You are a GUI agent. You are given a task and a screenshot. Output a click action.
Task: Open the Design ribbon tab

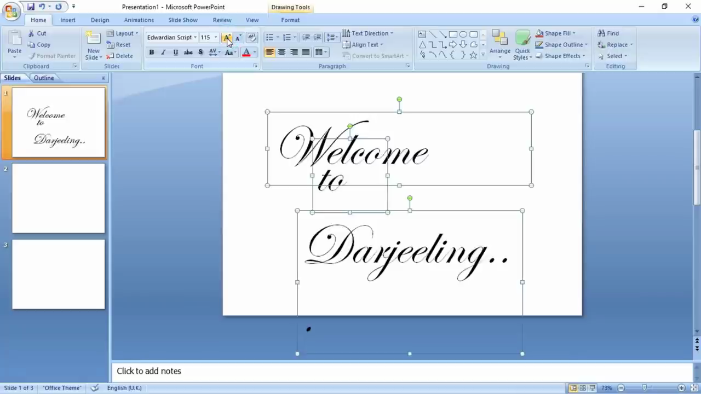coord(100,20)
